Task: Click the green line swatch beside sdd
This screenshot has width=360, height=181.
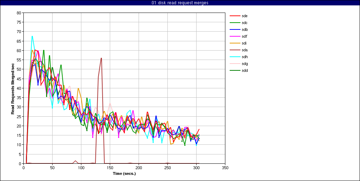Action: click(234, 70)
